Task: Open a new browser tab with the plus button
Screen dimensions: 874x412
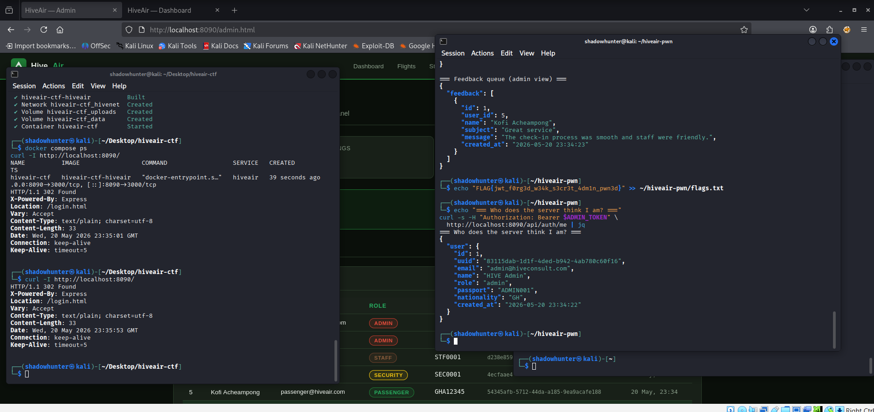Action: pyautogui.click(x=234, y=10)
